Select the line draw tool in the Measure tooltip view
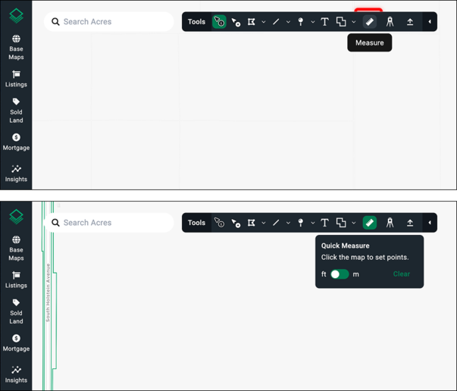Image resolution: width=457 pixels, height=391 pixels. (276, 21)
